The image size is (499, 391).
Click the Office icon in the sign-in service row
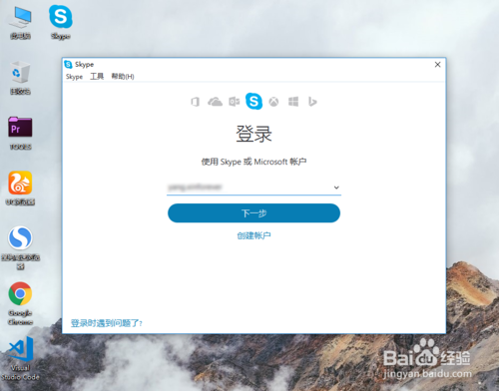click(196, 102)
